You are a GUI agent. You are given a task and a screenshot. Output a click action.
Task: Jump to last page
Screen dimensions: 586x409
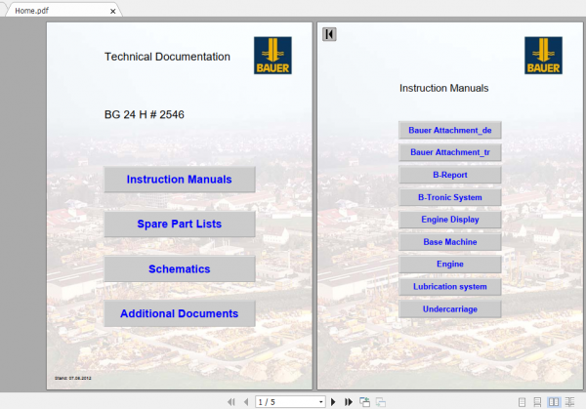click(349, 402)
